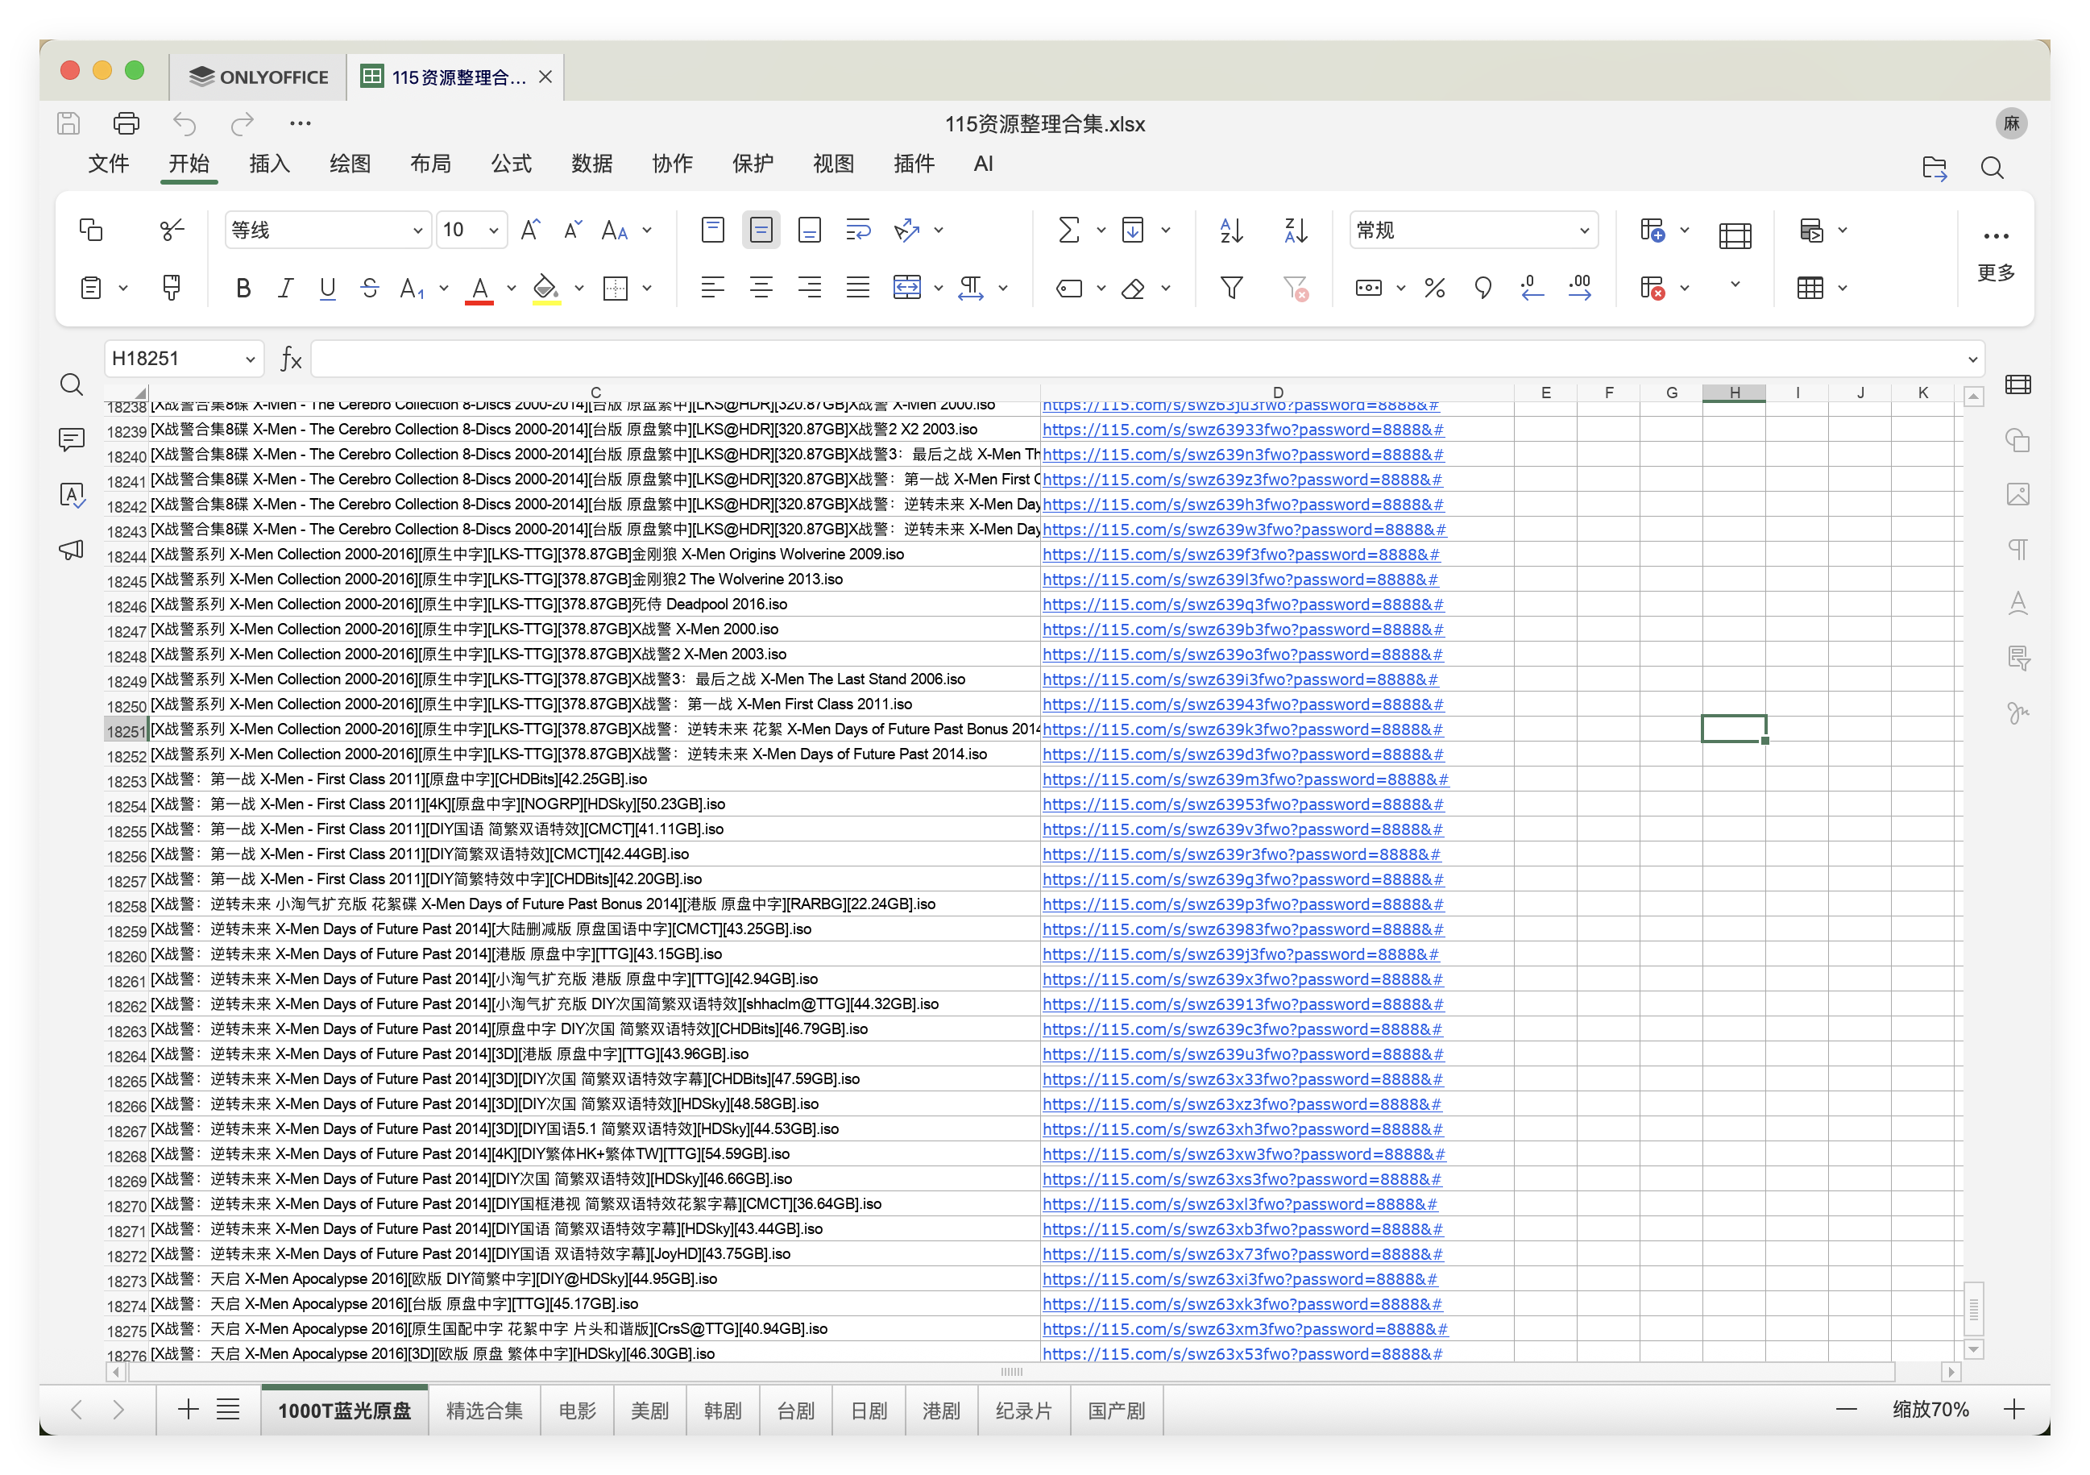The width and height of the screenshot is (2090, 1475).
Task: Click the Copy style paintbrush icon
Action: [171, 288]
